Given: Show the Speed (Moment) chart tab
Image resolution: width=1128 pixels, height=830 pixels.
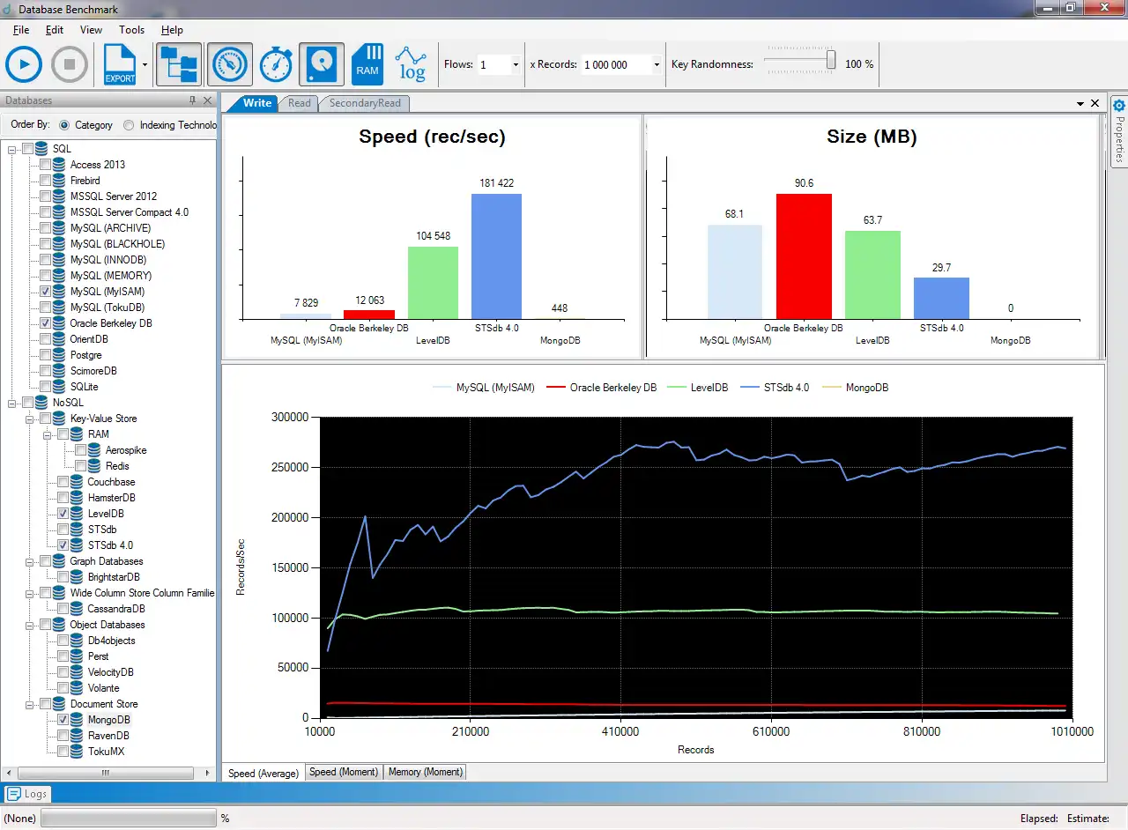Looking at the screenshot, I should [344, 772].
